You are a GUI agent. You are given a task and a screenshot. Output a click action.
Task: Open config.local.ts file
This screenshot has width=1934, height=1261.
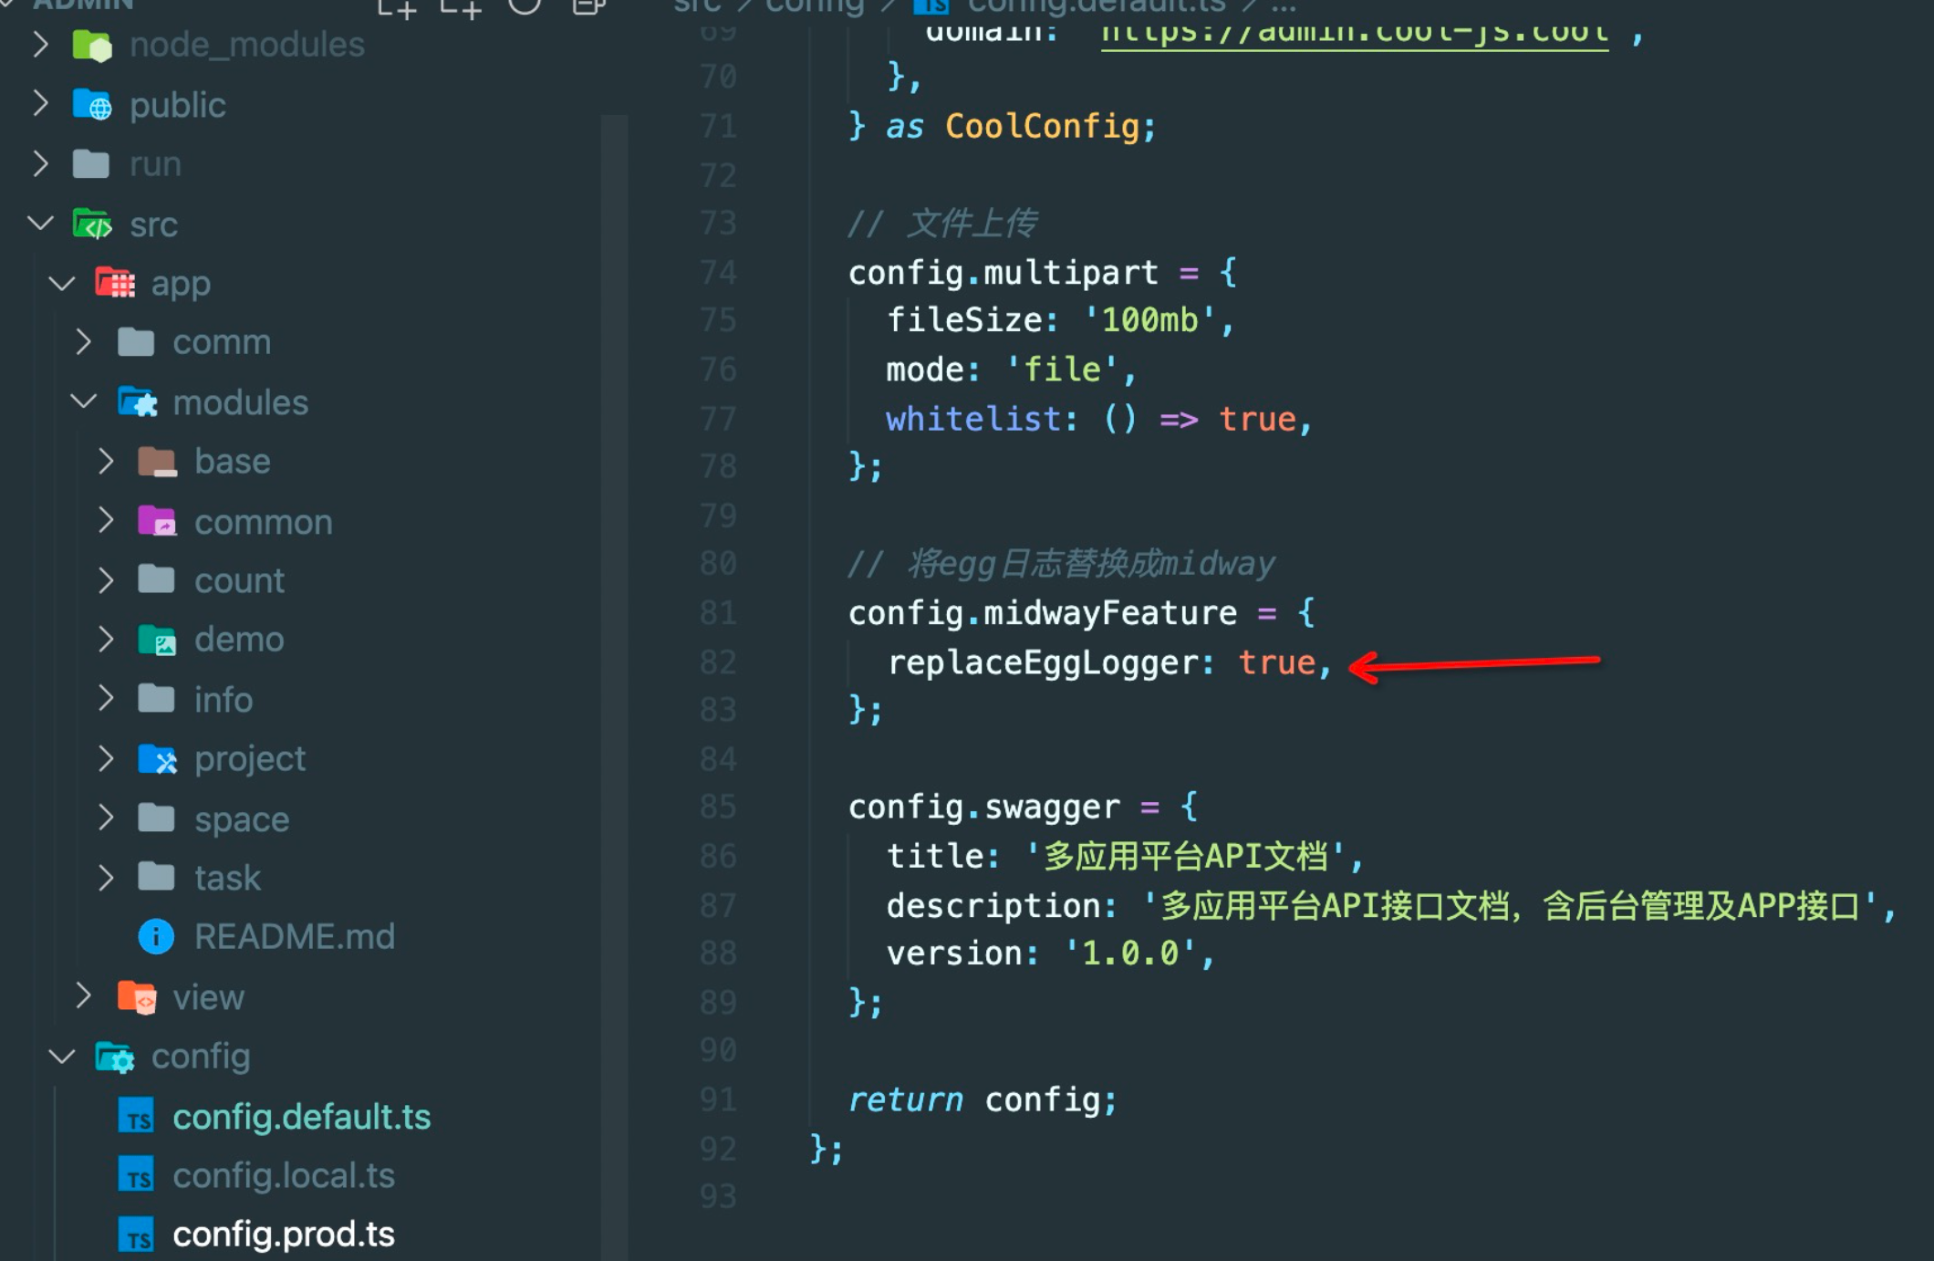(x=283, y=1175)
